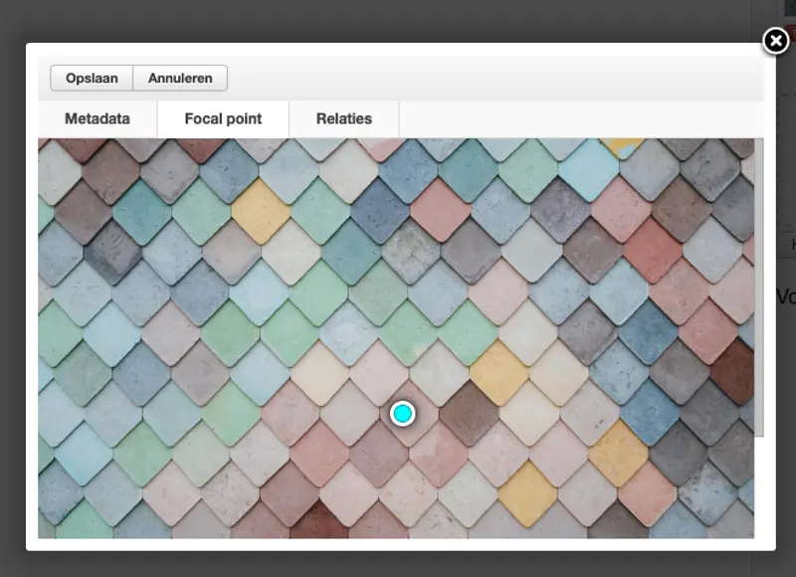Set focal point on dark gray tile with swirl marks
Viewport: 796px width, 577px height.
click(x=112, y=253)
